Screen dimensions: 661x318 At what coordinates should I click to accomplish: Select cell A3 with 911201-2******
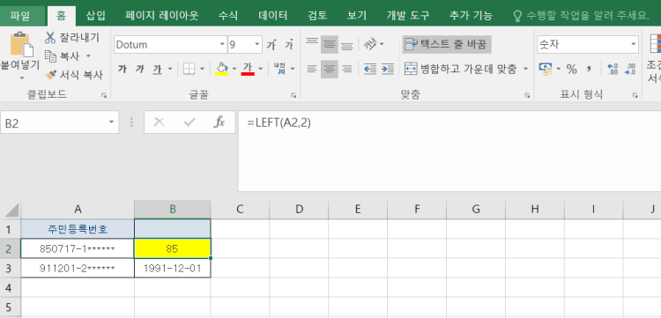78,268
